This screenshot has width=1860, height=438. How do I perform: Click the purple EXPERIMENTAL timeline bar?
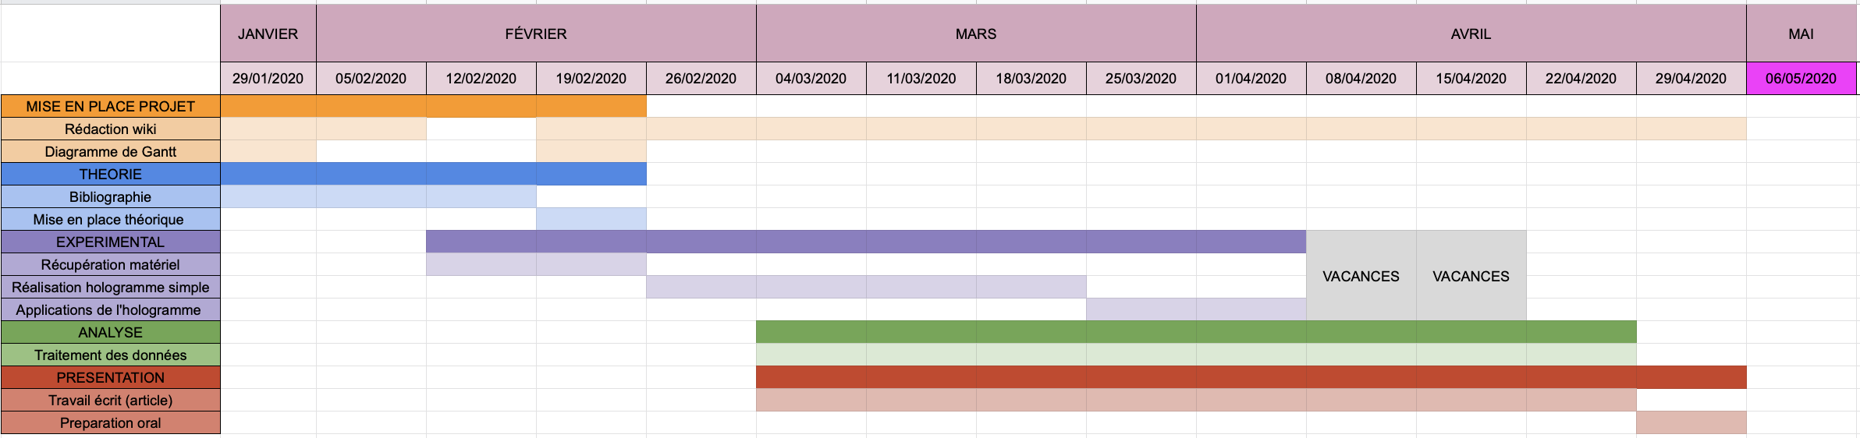tap(866, 242)
